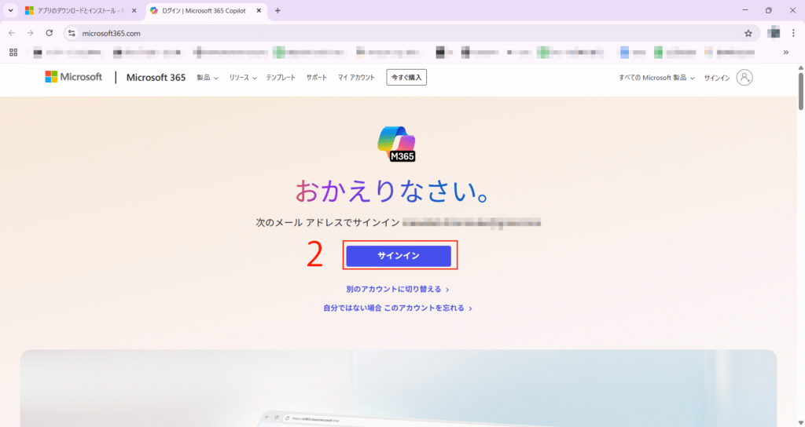Click the address bar URL
This screenshot has width=805, height=427.
tap(112, 33)
